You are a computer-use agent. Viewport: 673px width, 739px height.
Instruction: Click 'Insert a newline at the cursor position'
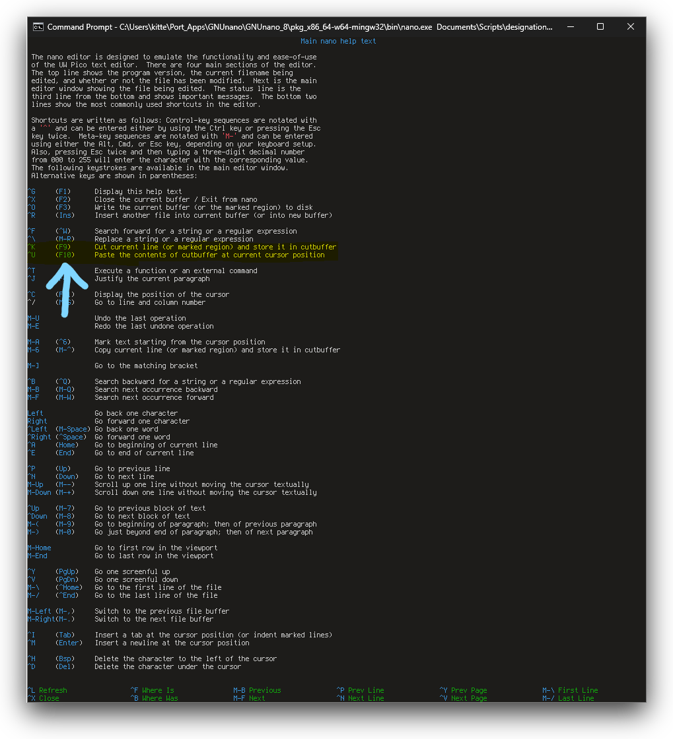click(172, 643)
